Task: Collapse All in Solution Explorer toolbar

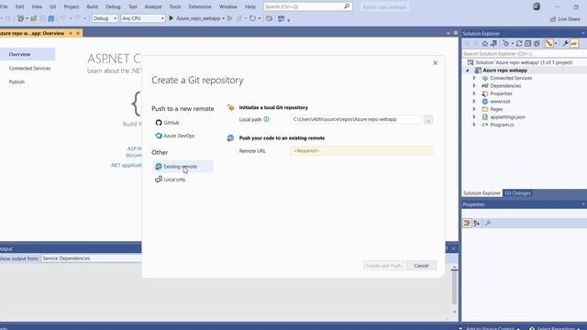Action: pyautogui.click(x=528, y=44)
